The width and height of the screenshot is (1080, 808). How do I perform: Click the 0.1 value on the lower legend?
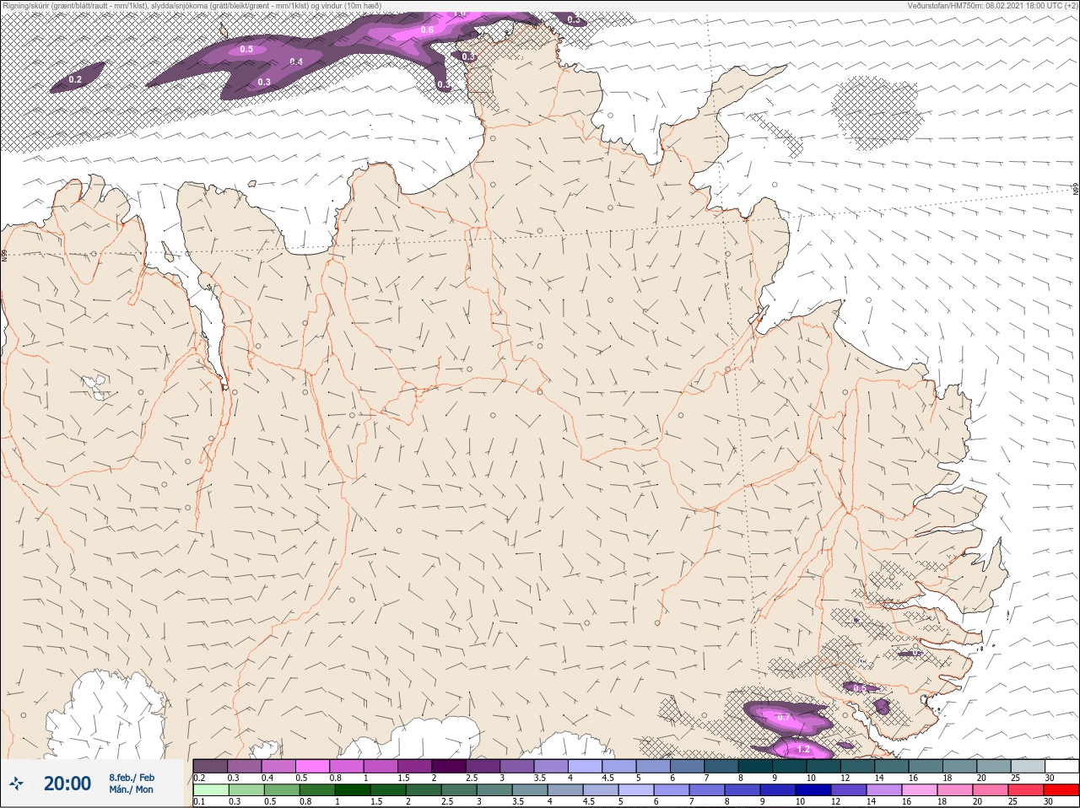pos(199,801)
